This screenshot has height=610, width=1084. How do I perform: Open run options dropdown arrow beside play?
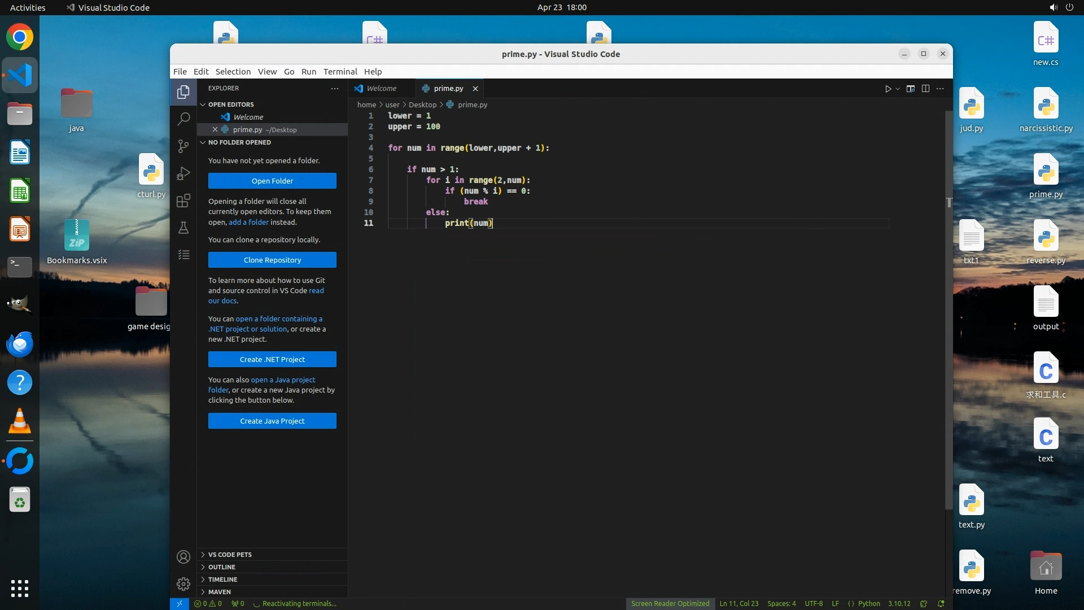[898, 89]
